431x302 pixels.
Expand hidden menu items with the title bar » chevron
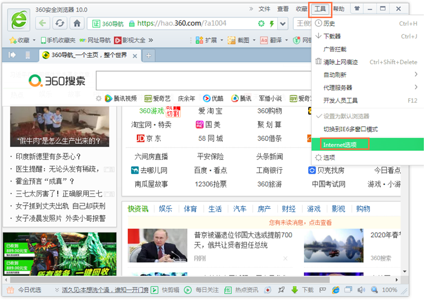click(x=251, y=9)
